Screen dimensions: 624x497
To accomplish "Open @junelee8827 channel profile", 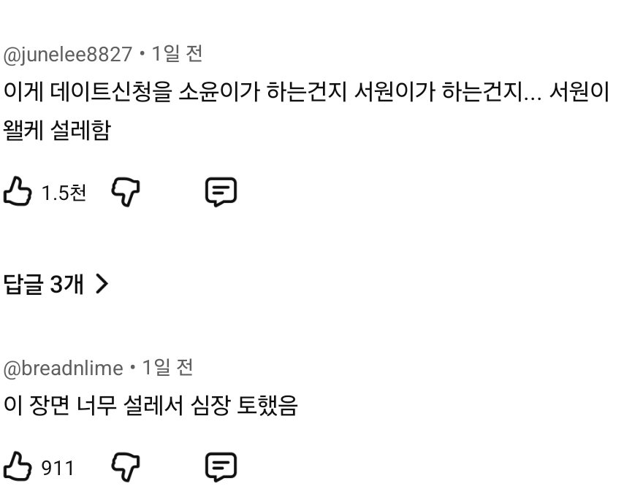I will click(68, 54).
